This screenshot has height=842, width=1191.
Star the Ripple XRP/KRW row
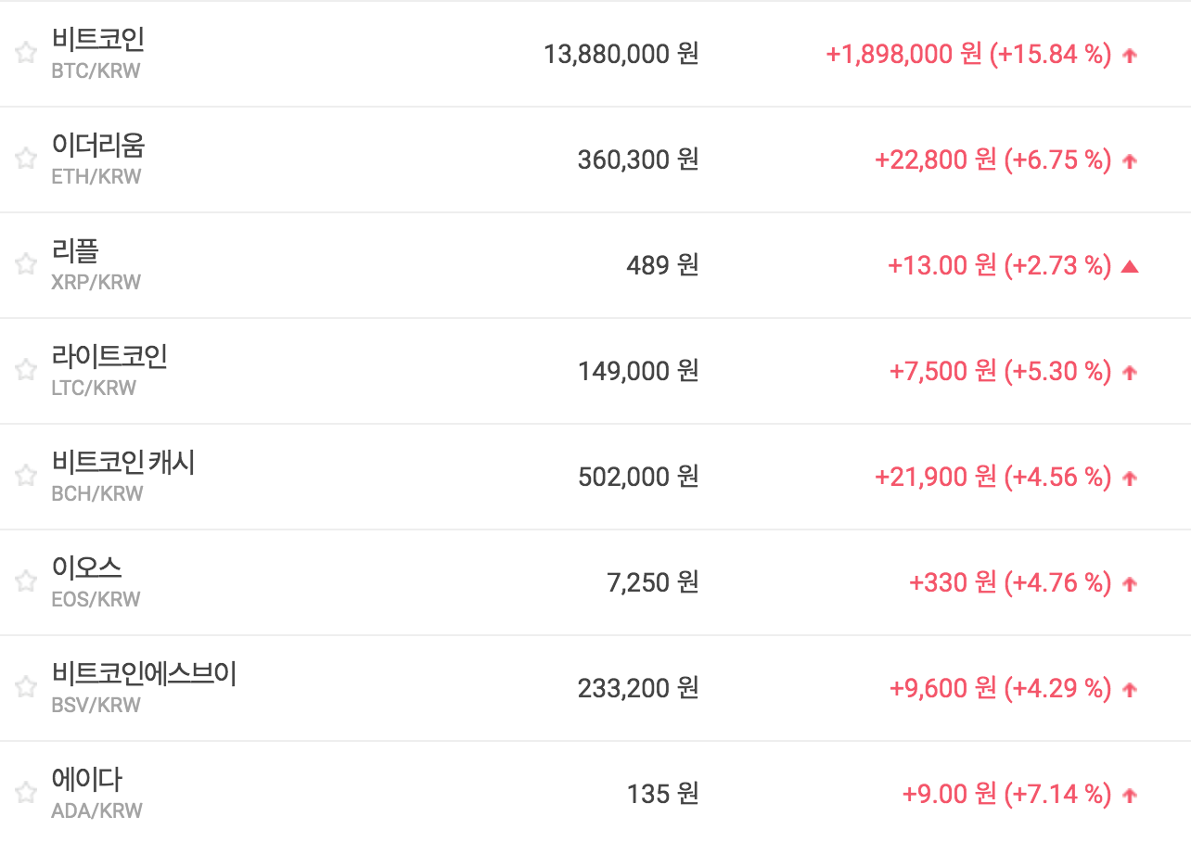[25, 264]
